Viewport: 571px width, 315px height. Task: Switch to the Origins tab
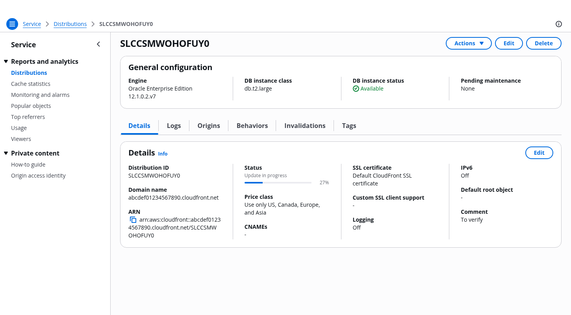pyautogui.click(x=209, y=126)
